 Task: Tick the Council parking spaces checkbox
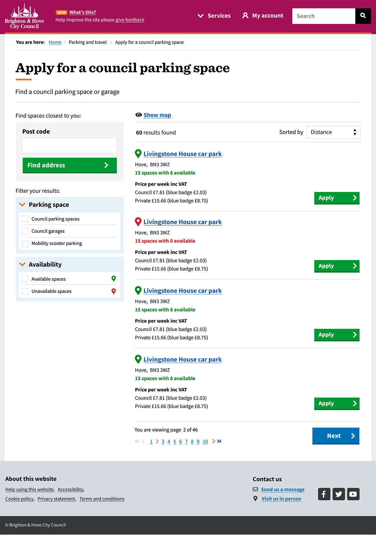click(x=25, y=219)
